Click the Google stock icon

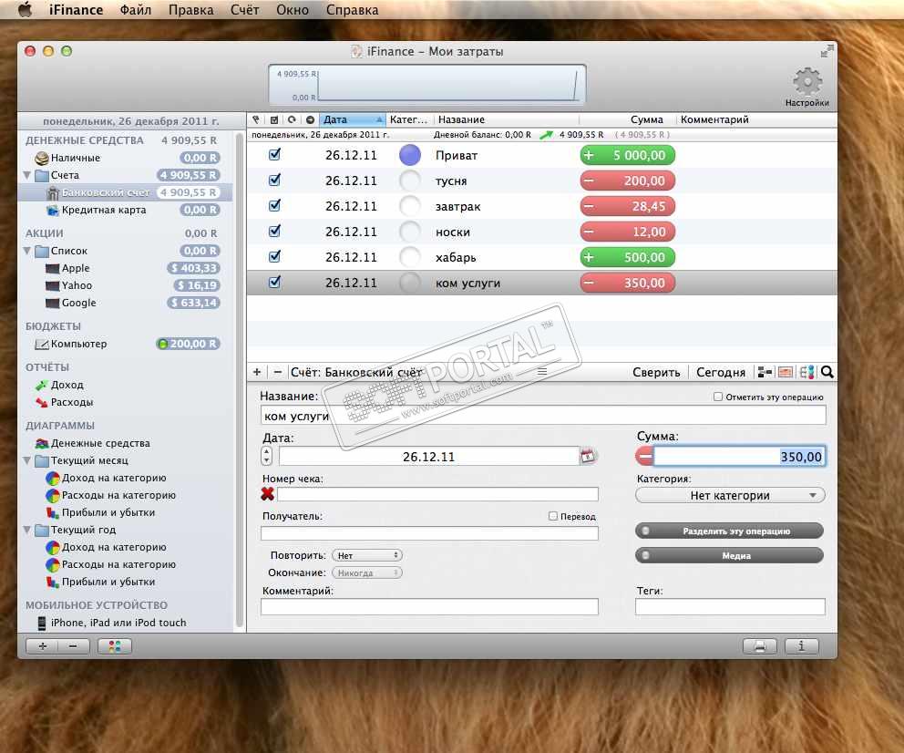click(53, 303)
